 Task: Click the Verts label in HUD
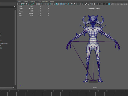(x=21, y=6)
